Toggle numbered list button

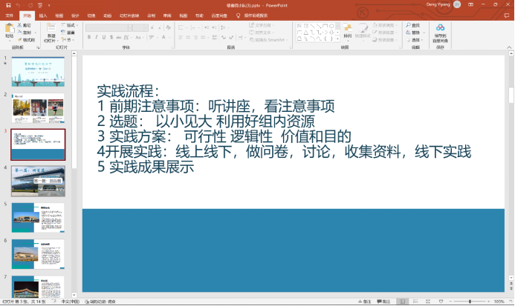coord(192,28)
